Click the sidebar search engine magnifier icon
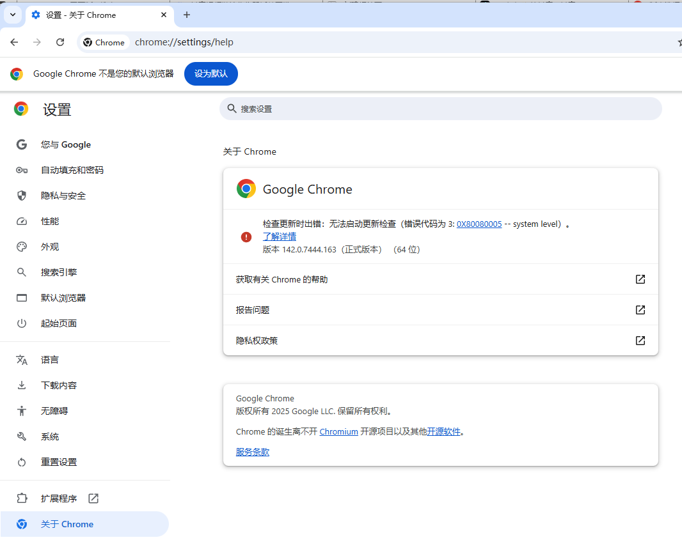Viewport: 682px width, 556px height. [x=22, y=272]
